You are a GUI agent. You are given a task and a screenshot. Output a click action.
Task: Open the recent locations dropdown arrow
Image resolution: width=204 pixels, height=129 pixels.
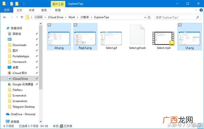coord(17,17)
